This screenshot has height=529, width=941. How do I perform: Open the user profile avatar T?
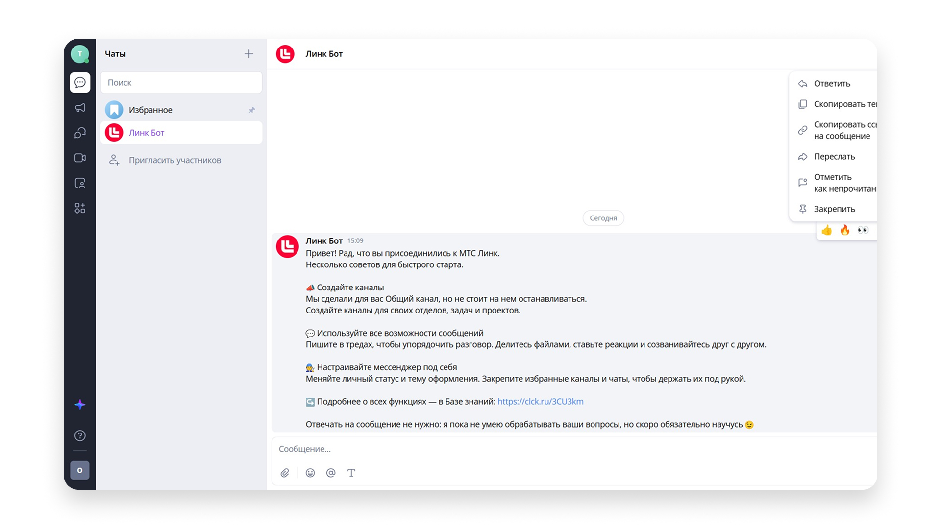(79, 54)
